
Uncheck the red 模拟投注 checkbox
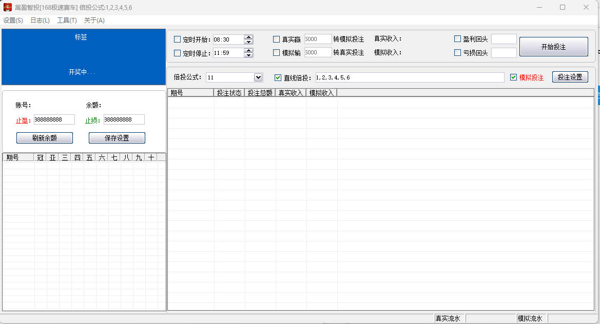514,77
